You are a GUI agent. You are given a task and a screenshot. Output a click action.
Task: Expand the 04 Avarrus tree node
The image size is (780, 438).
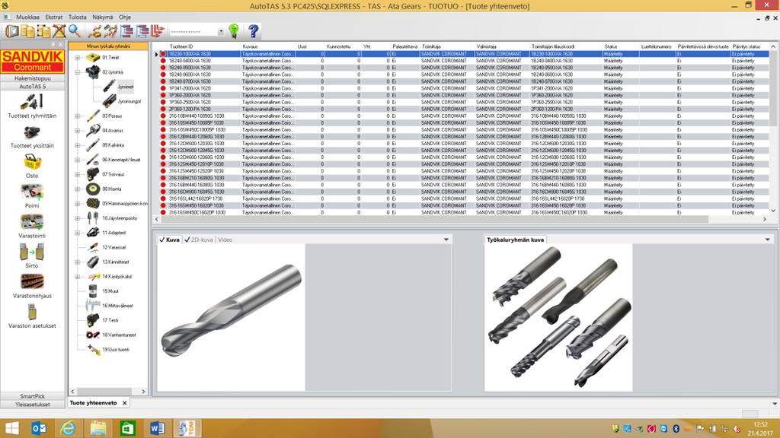78,131
